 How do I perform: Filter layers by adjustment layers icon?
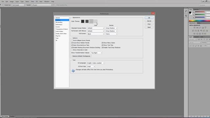coord(201,39)
